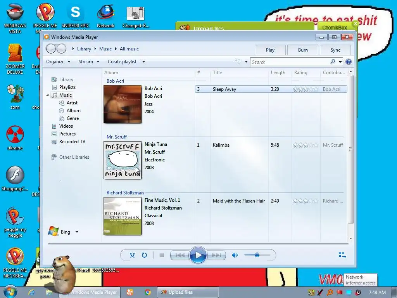Select Other Libraries
This screenshot has width=397, height=298.
click(74, 157)
